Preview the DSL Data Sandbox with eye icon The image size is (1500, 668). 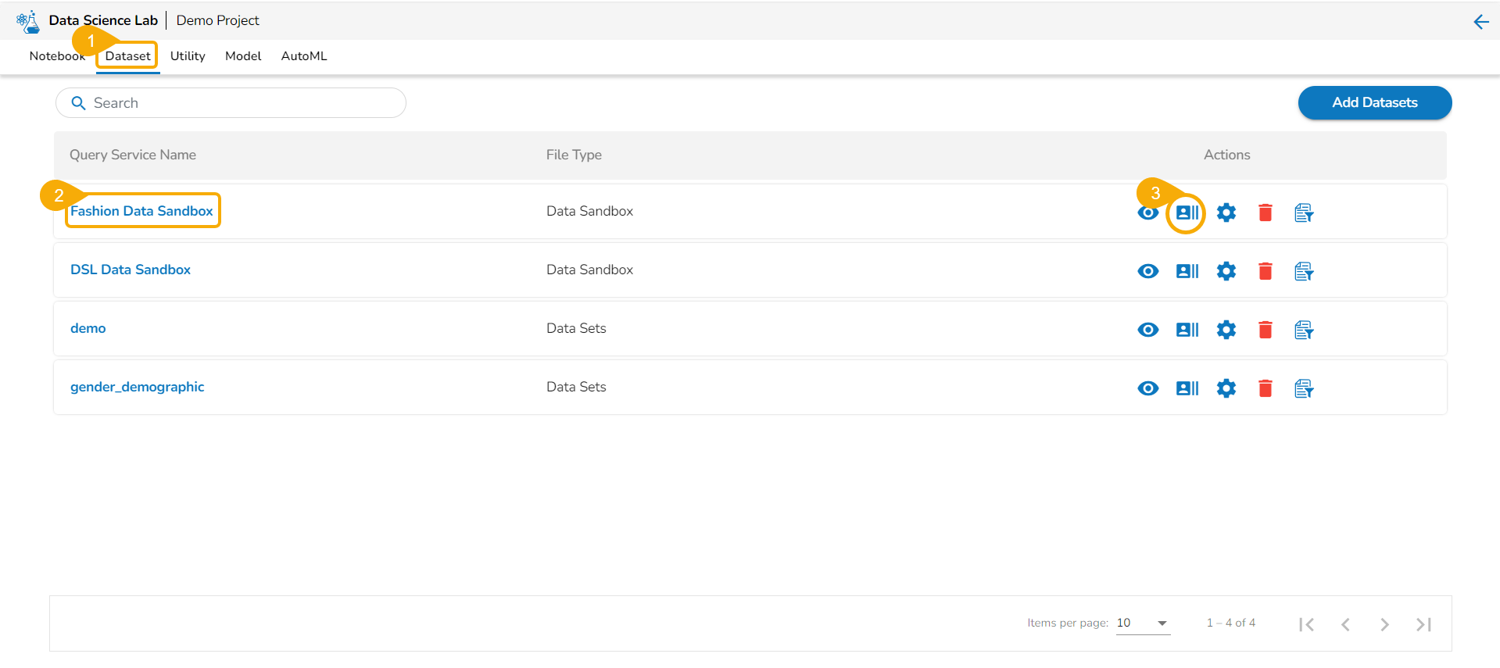point(1147,271)
